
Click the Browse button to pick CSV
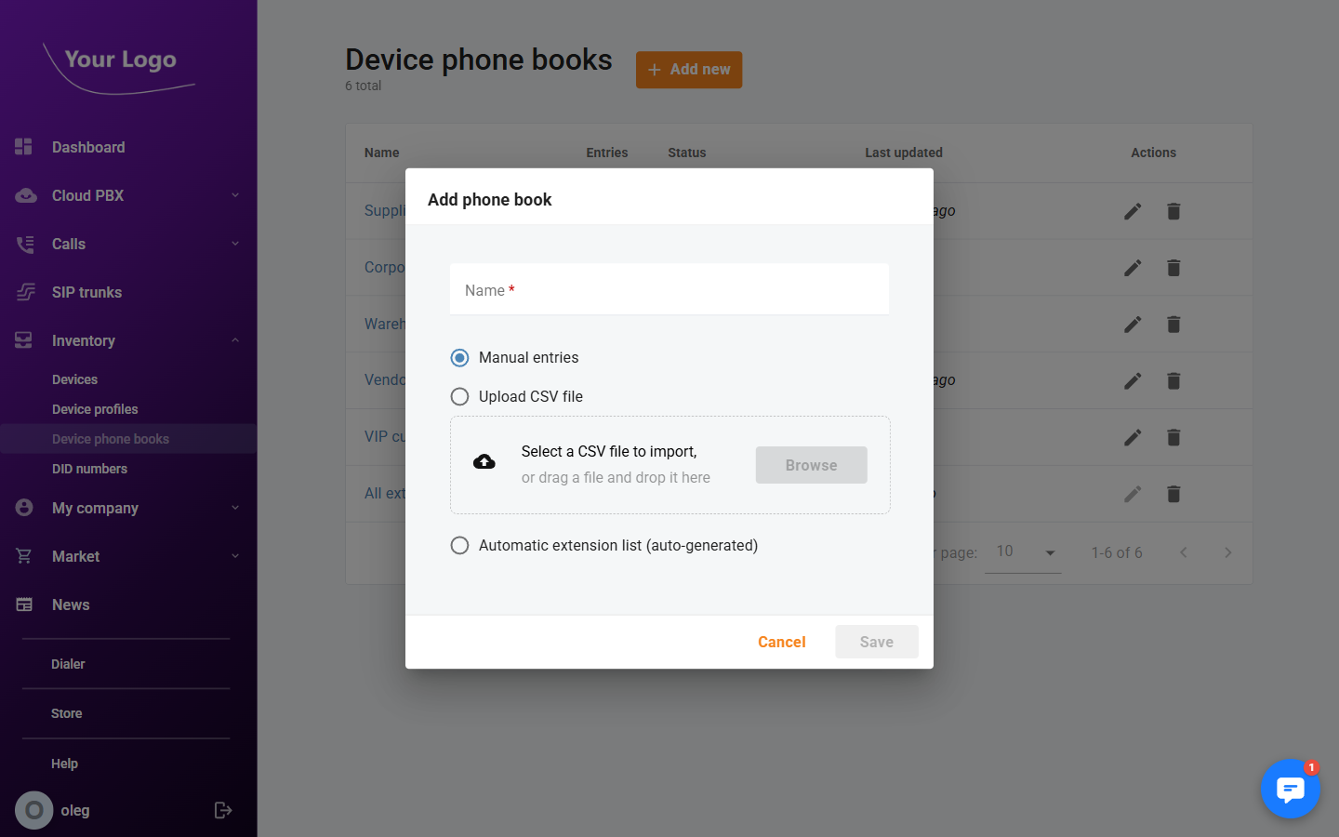[811, 465]
